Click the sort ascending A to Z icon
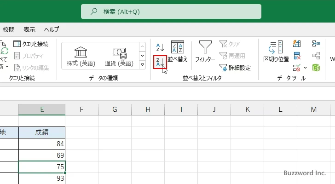 click(x=160, y=47)
